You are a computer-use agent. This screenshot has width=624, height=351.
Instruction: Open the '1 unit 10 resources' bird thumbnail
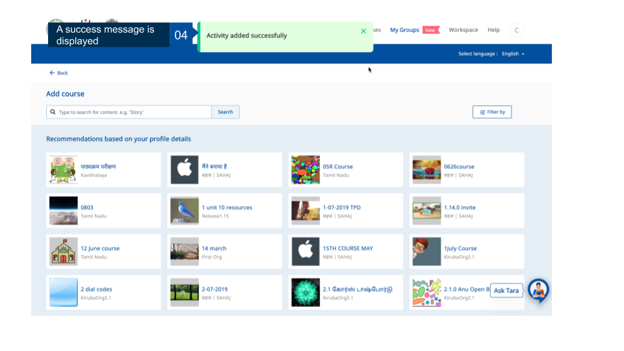[185, 211]
